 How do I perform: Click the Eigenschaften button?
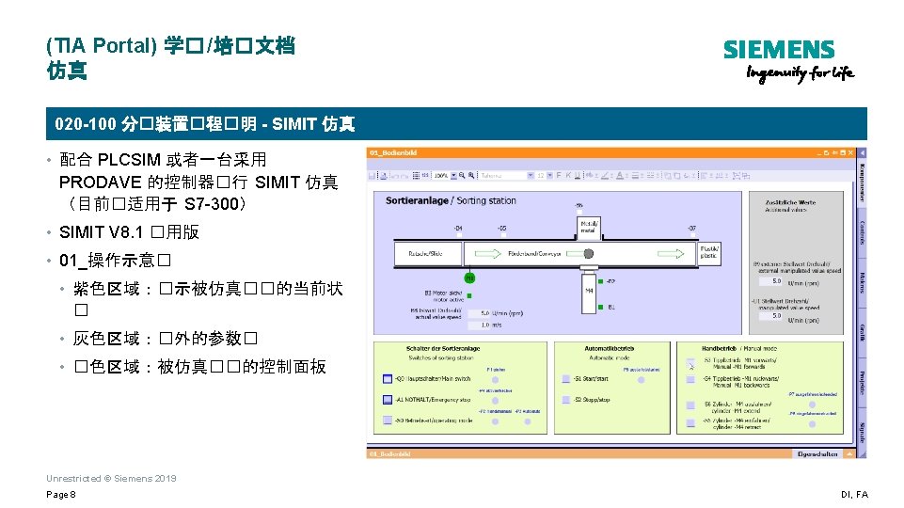click(x=817, y=454)
